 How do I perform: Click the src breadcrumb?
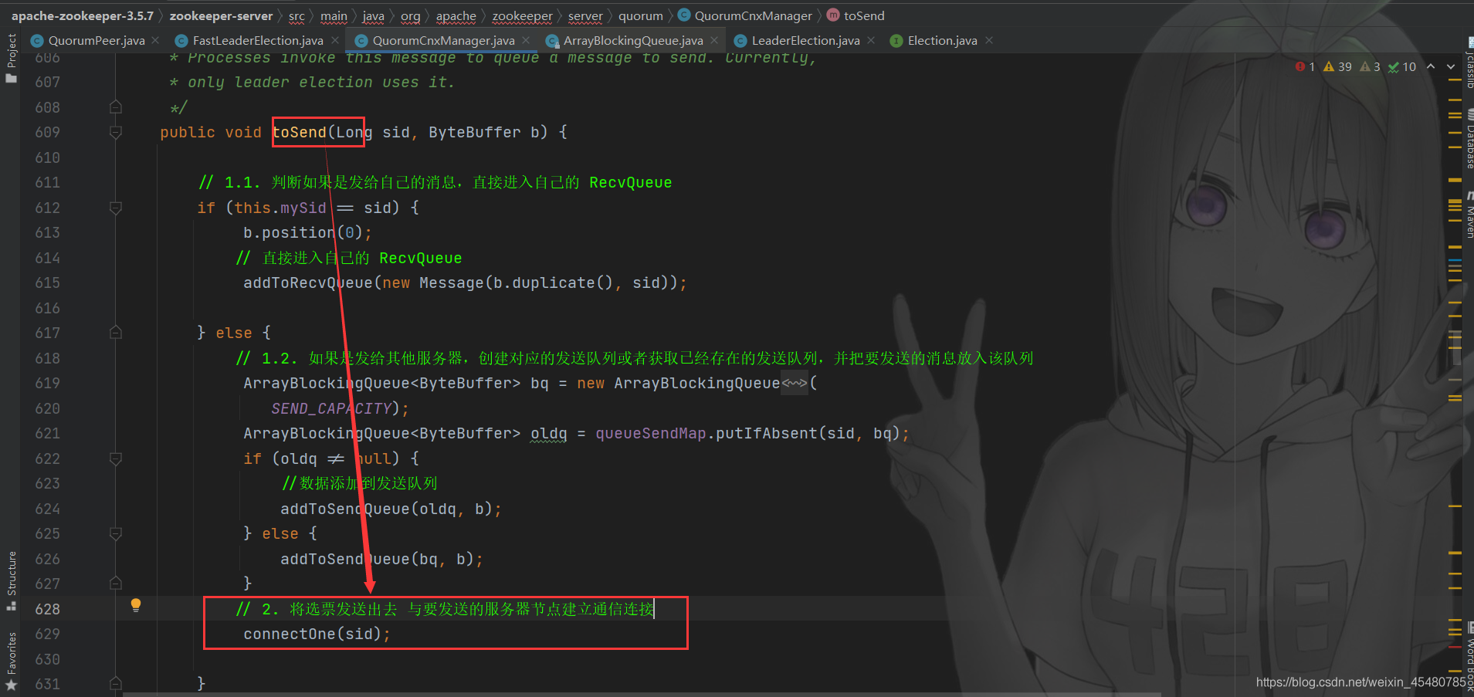[296, 15]
